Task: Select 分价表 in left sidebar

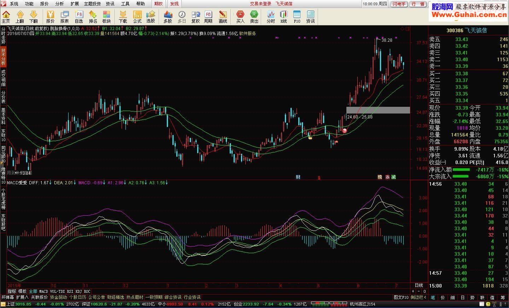Action: tap(3, 97)
